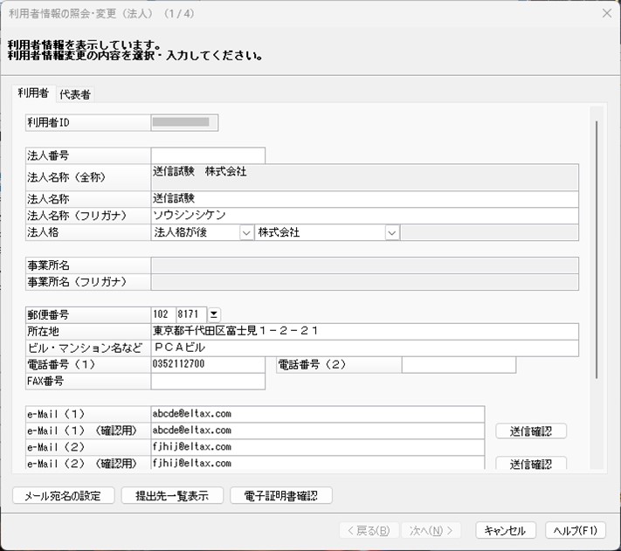The height and width of the screenshot is (551, 621).
Task: Click the 電話番号（1） field
Action: click(208, 364)
